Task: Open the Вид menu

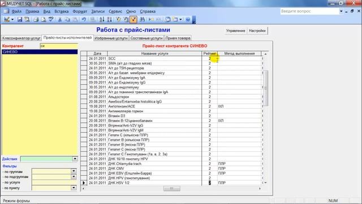Action: pos(46,11)
